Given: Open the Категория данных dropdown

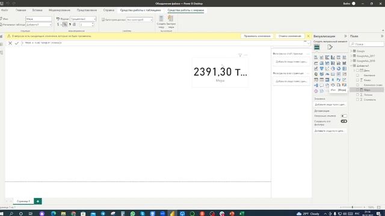Looking at the screenshot, I should (140, 20).
